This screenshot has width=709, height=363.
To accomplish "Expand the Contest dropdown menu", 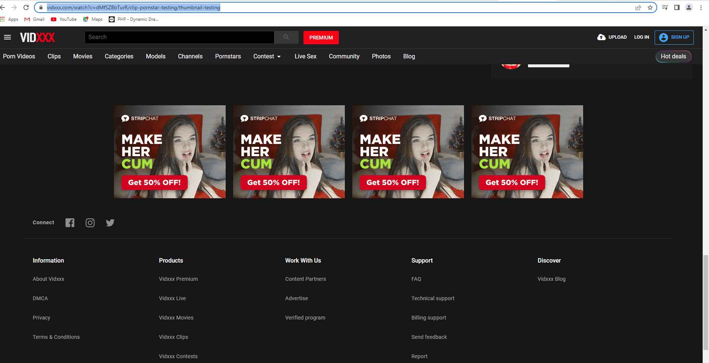I will point(267,57).
